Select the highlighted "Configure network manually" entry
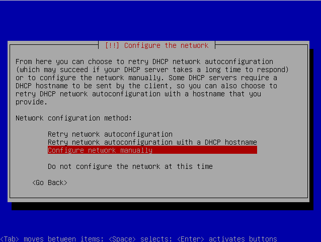Screen dimensions: 321x242 152,150
